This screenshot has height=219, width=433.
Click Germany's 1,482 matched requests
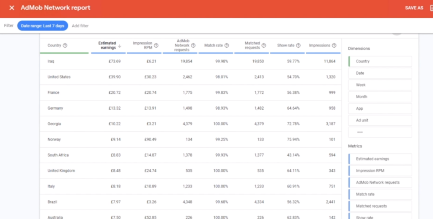point(259,108)
